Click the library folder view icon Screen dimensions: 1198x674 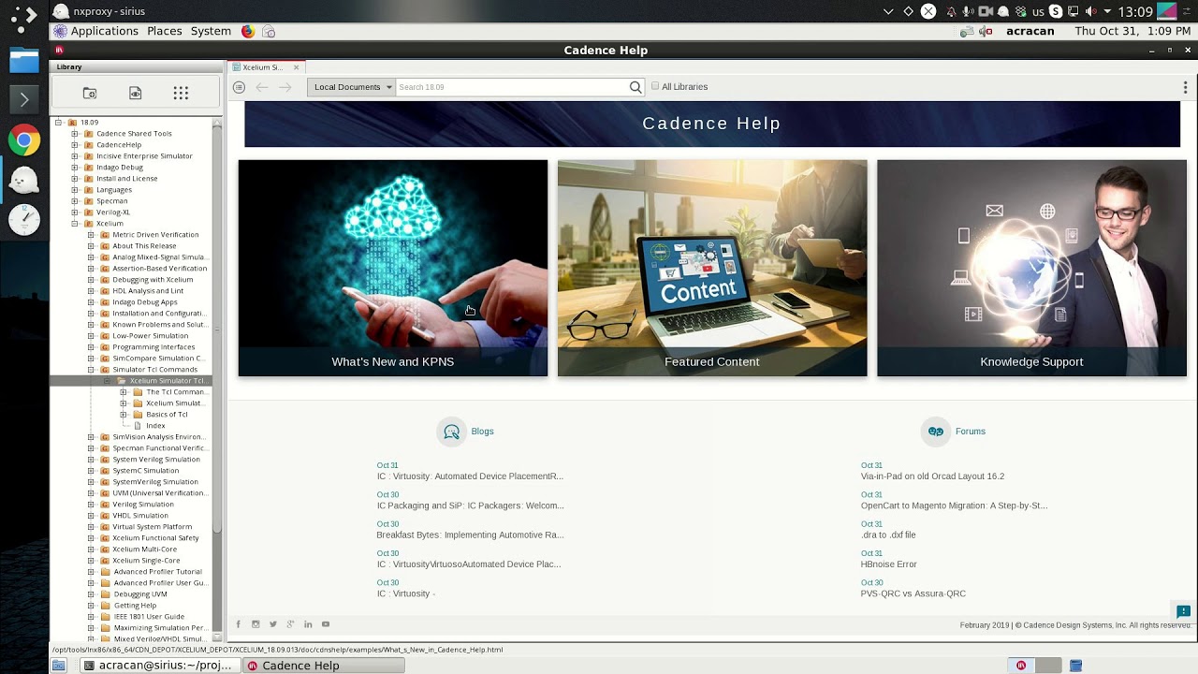click(90, 93)
